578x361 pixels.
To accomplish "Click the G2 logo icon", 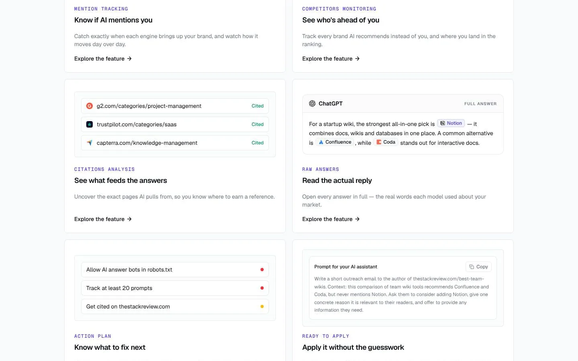I will coord(90,106).
